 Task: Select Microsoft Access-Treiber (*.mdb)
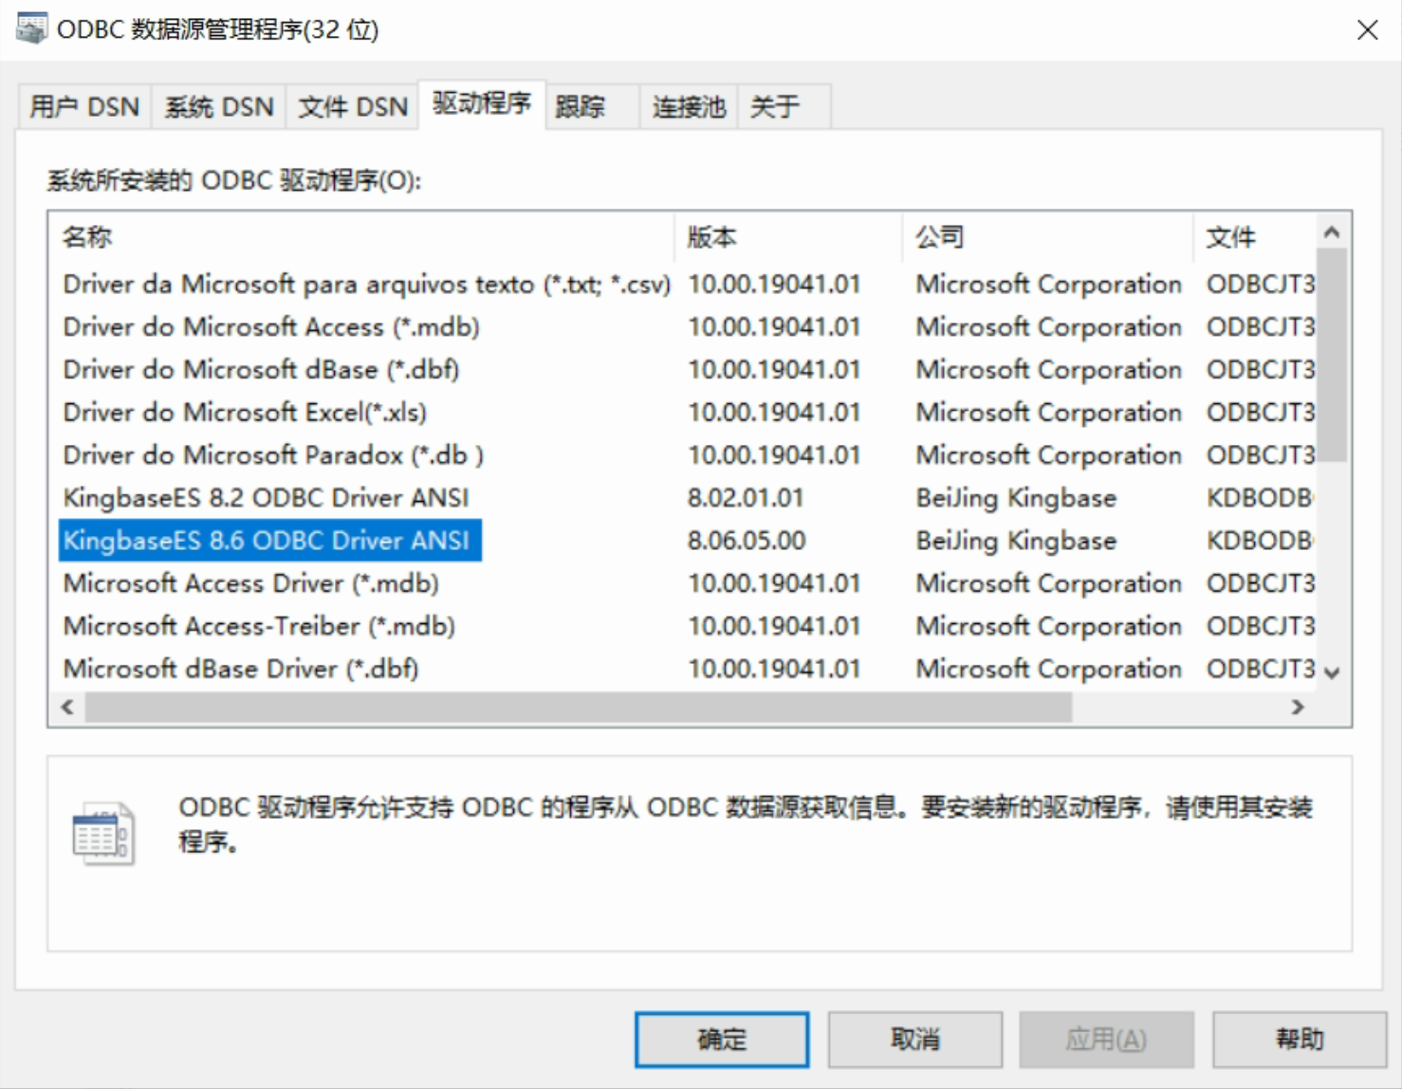[259, 625]
